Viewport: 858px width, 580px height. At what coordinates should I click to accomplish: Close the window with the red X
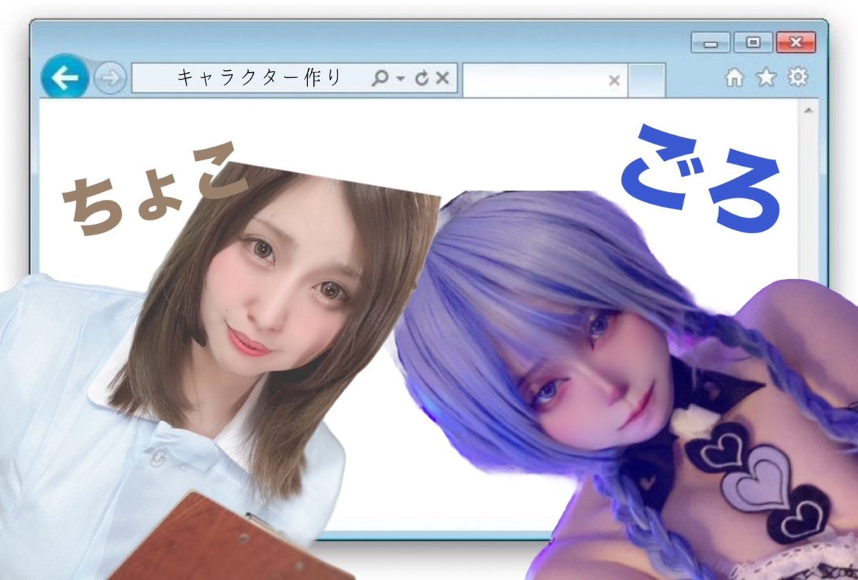pos(795,43)
